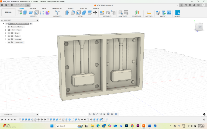Expand the Origin node
207x129 pixels.
point(6,33)
